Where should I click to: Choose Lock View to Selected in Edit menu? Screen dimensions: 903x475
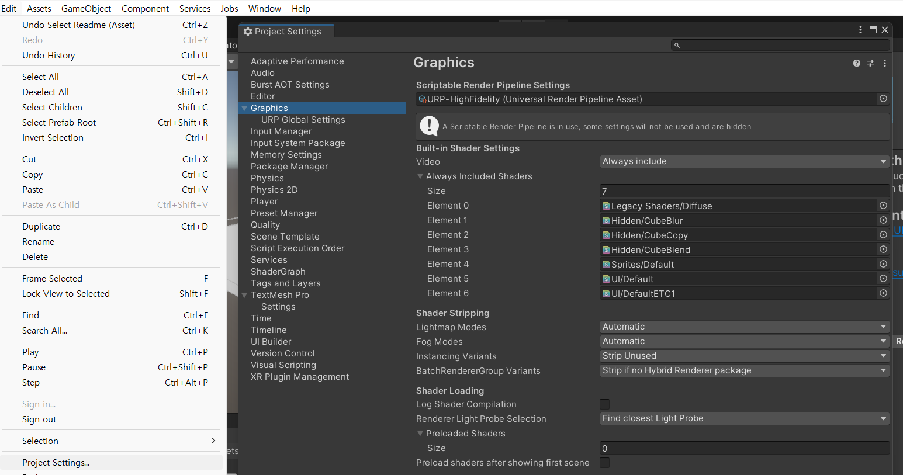[112, 294]
